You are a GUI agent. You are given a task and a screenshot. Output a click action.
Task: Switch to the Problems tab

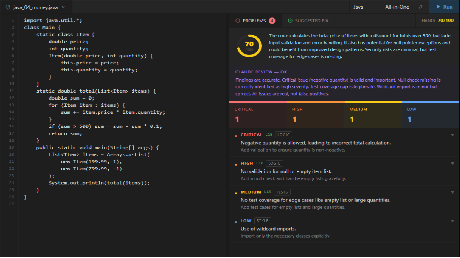255,20
